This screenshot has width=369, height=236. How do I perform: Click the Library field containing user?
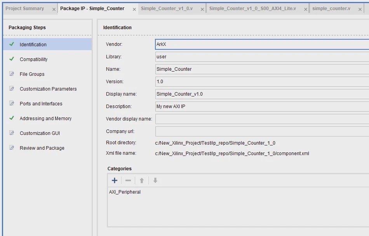point(262,57)
